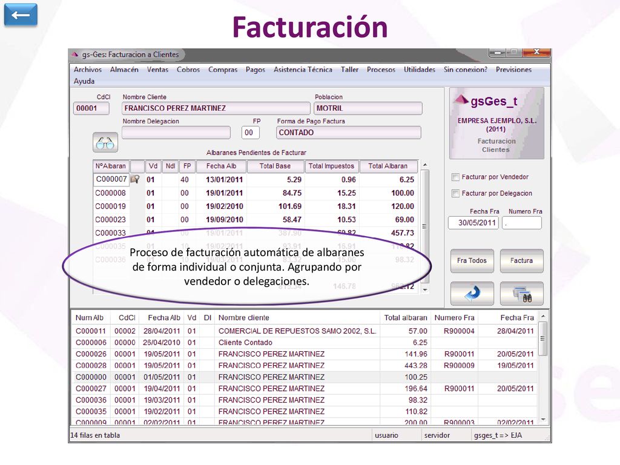Open the Almacén menu
The image size is (620, 465).
point(124,70)
